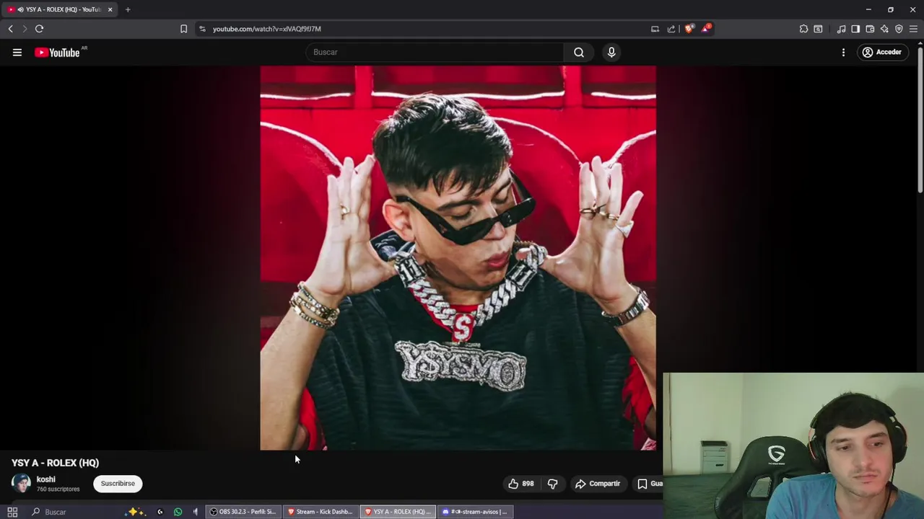Click the Compartir share button

click(x=598, y=484)
